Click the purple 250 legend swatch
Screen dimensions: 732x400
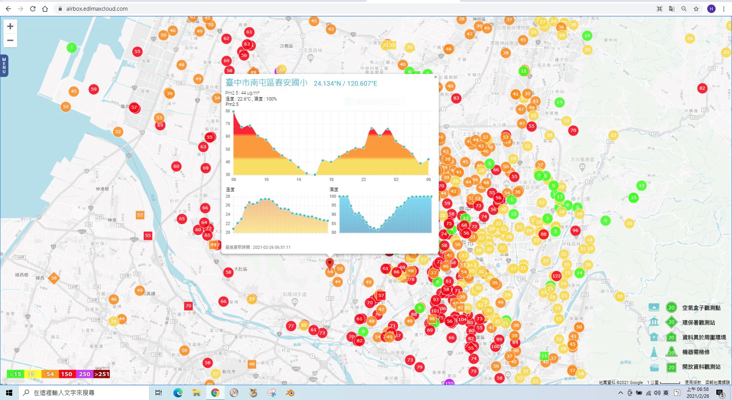(x=84, y=374)
